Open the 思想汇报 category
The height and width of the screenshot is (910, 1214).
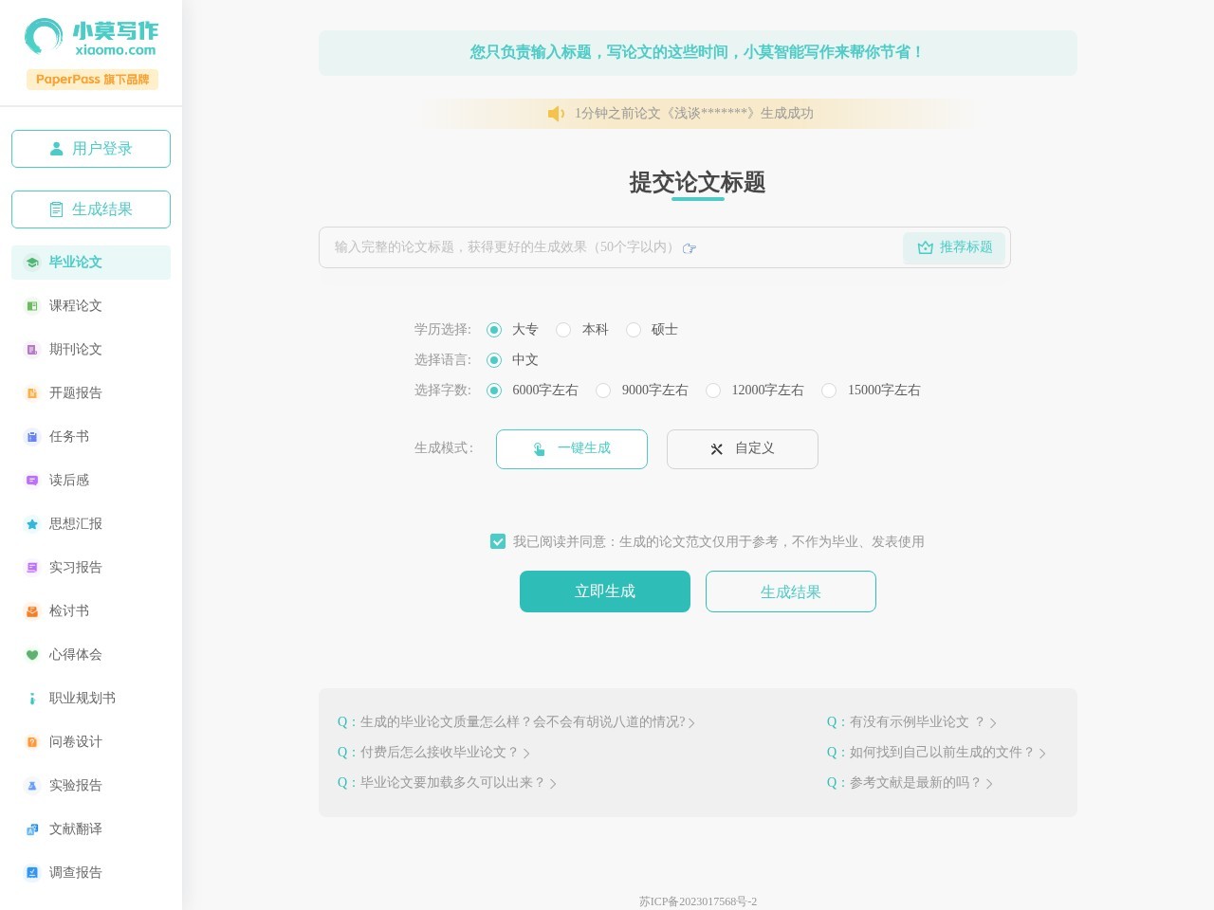click(x=75, y=523)
